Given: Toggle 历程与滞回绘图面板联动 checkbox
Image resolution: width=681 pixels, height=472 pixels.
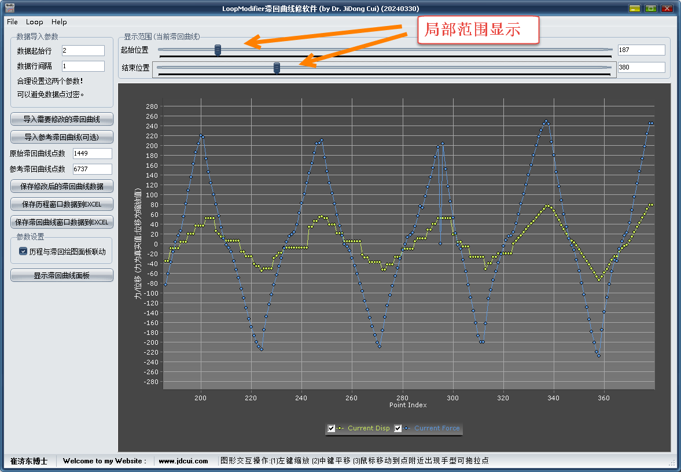Looking at the screenshot, I should pyautogui.click(x=24, y=251).
